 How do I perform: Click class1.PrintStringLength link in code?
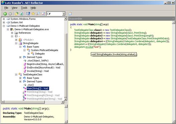pos(140,36)
